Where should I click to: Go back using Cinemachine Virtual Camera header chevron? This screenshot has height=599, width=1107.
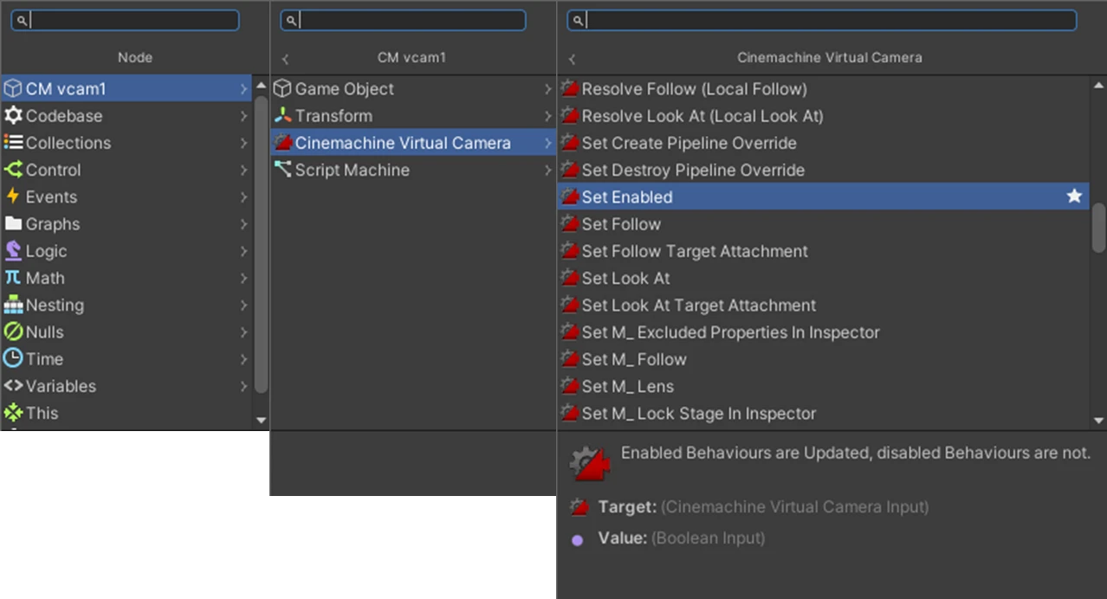572,59
